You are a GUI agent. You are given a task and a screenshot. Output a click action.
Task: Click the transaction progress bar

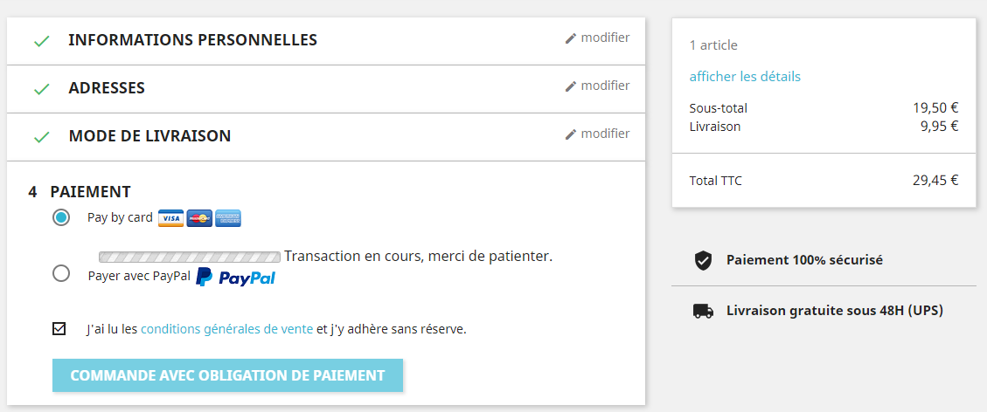tap(190, 257)
